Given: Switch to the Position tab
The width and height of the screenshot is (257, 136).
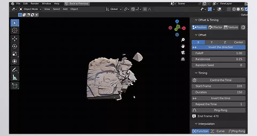Looking at the screenshot, I should pyautogui.click(x=199, y=27).
